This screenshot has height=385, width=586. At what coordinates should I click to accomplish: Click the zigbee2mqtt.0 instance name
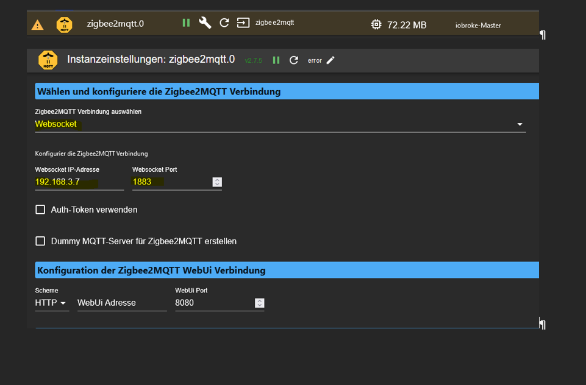pos(115,24)
